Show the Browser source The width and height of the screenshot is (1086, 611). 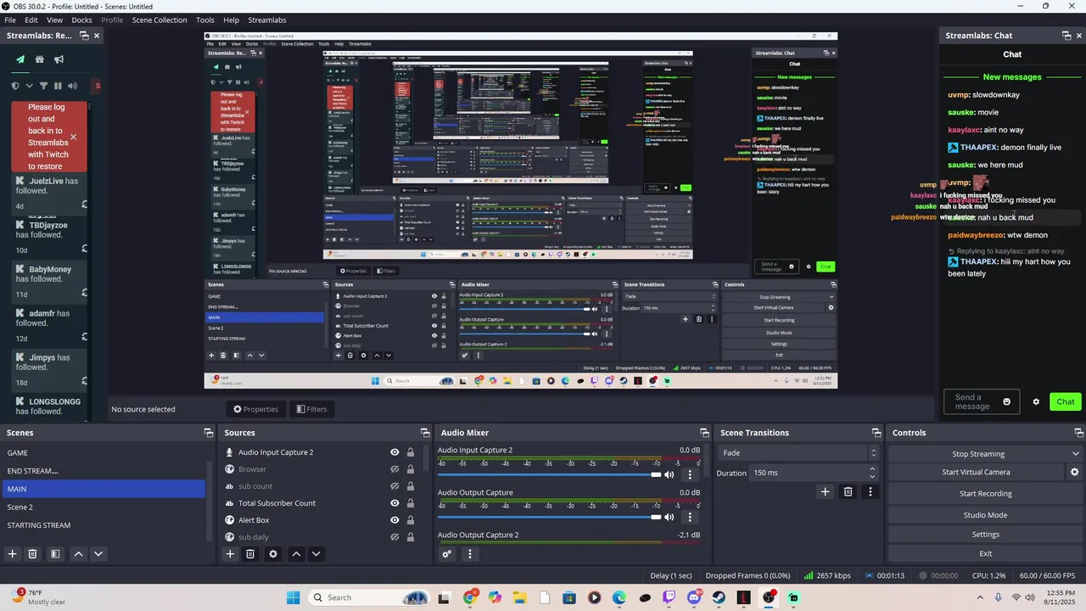click(395, 469)
